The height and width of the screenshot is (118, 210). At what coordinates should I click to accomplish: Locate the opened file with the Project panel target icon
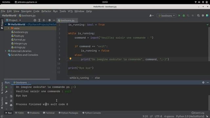[x=35, y=20]
